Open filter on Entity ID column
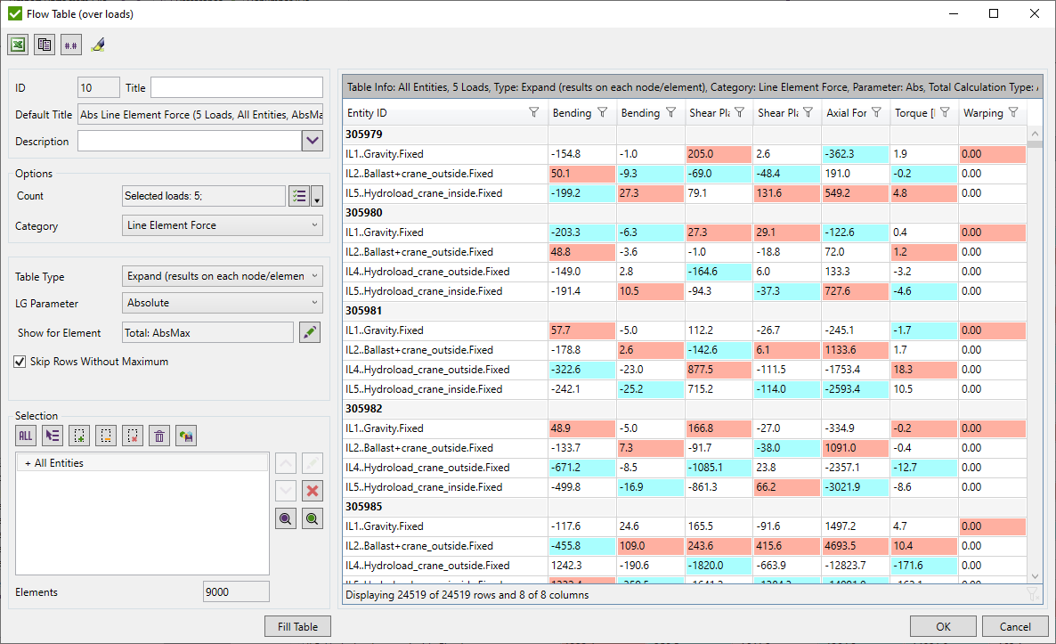 point(533,113)
